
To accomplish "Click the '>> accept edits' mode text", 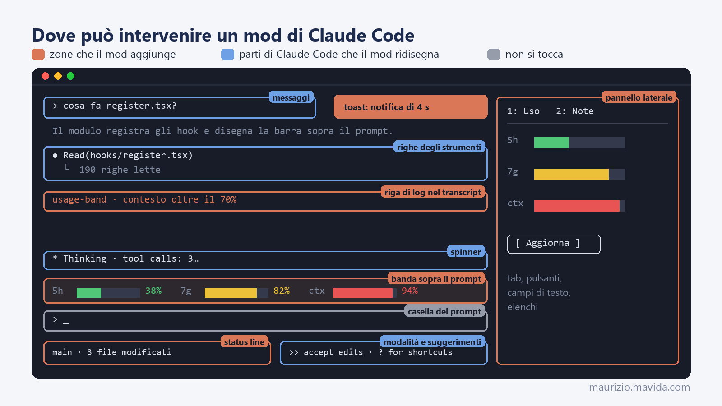I will (326, 352).
